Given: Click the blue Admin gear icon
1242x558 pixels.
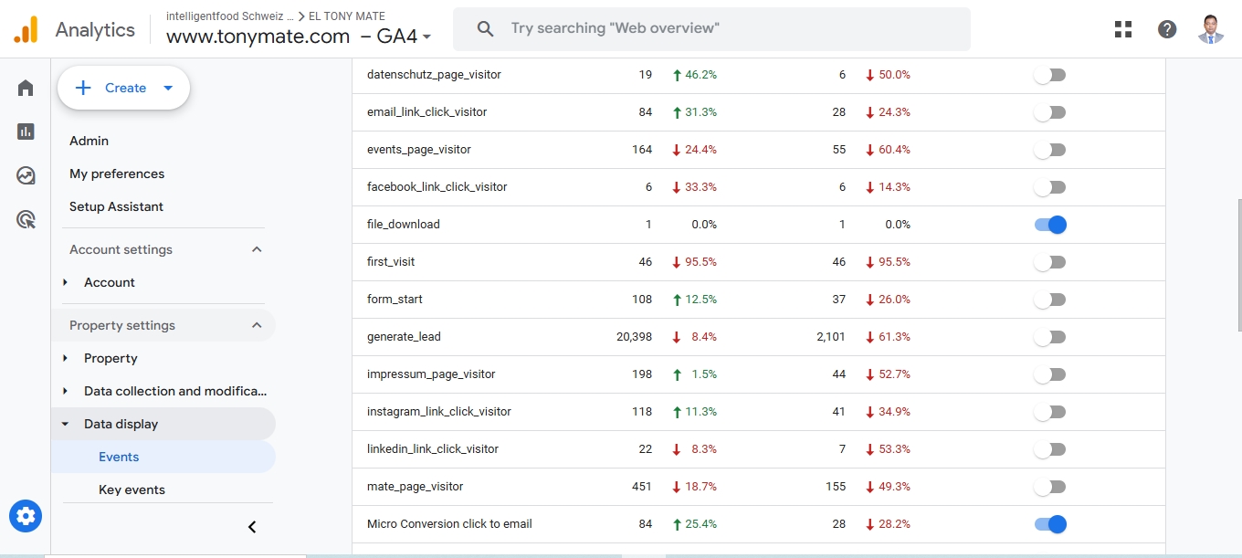Looking at the screenshot, I should [x=26, y=516].
